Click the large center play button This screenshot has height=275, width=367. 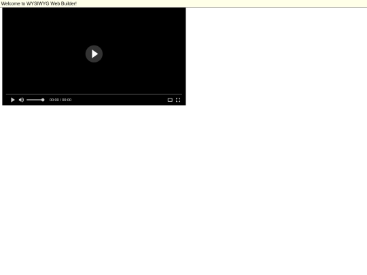[94, 54]
